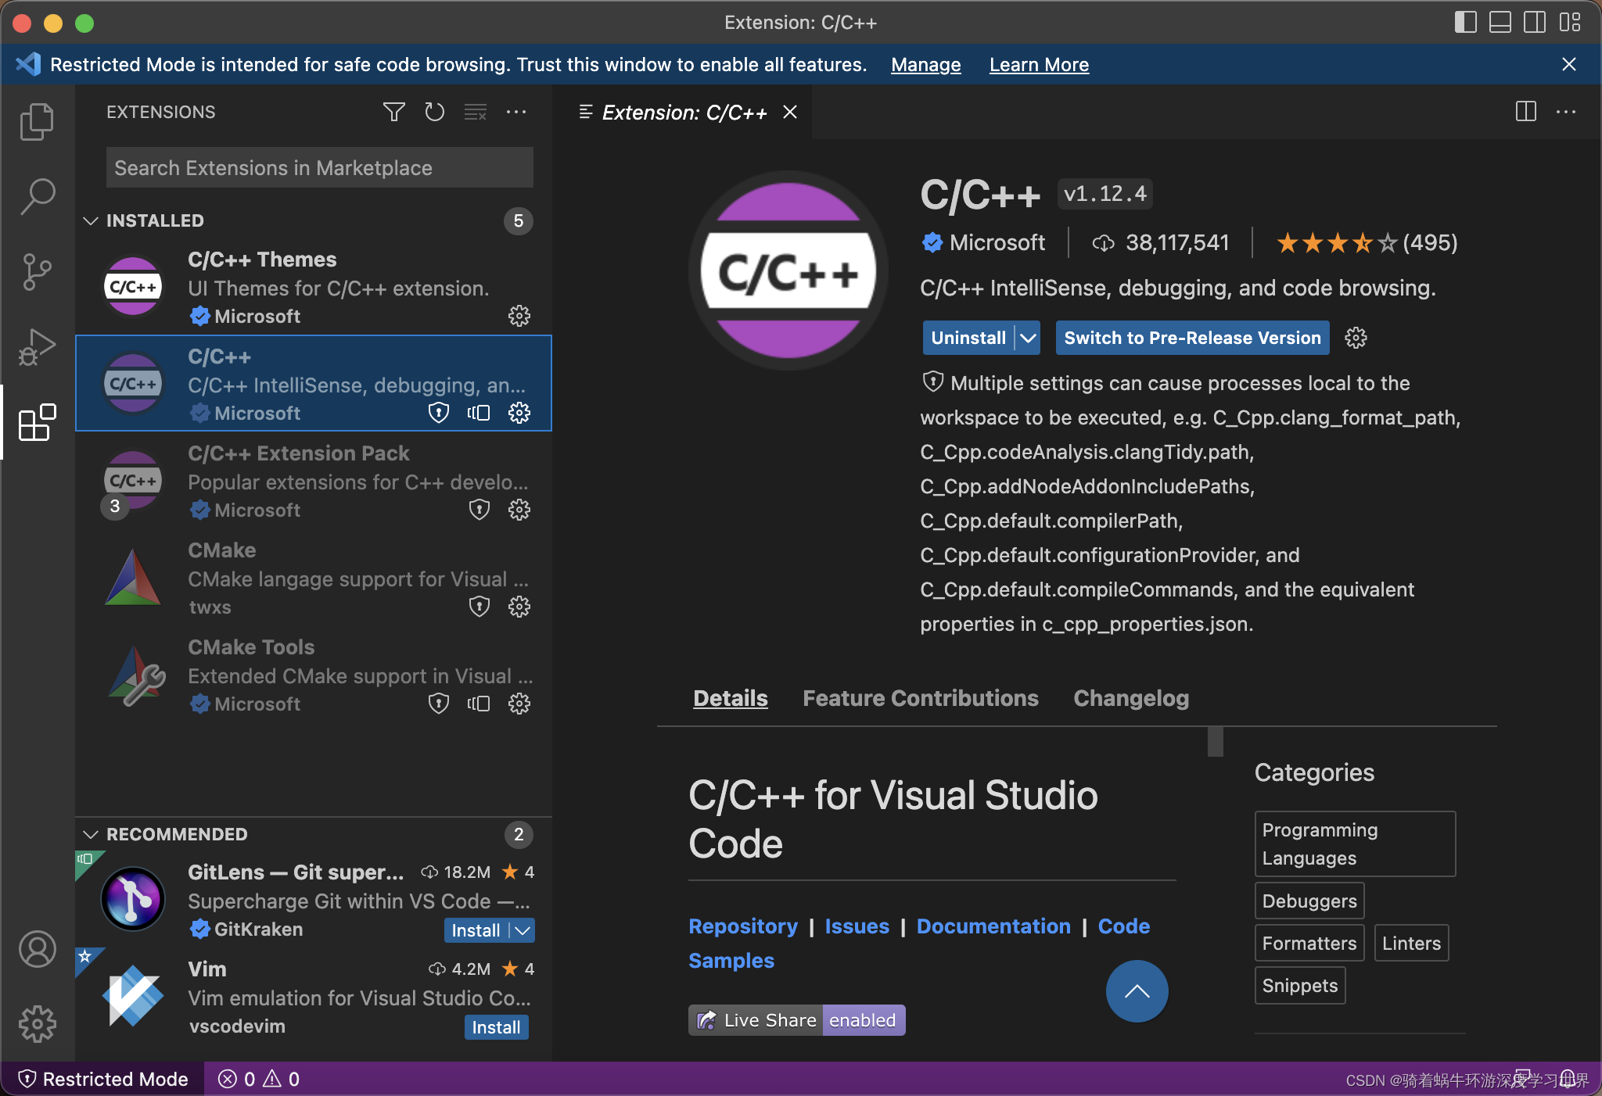The image size is (1602, 1096).
Task: Open the gear for C/C++ Themes extension
Action: tap(519, 316)
